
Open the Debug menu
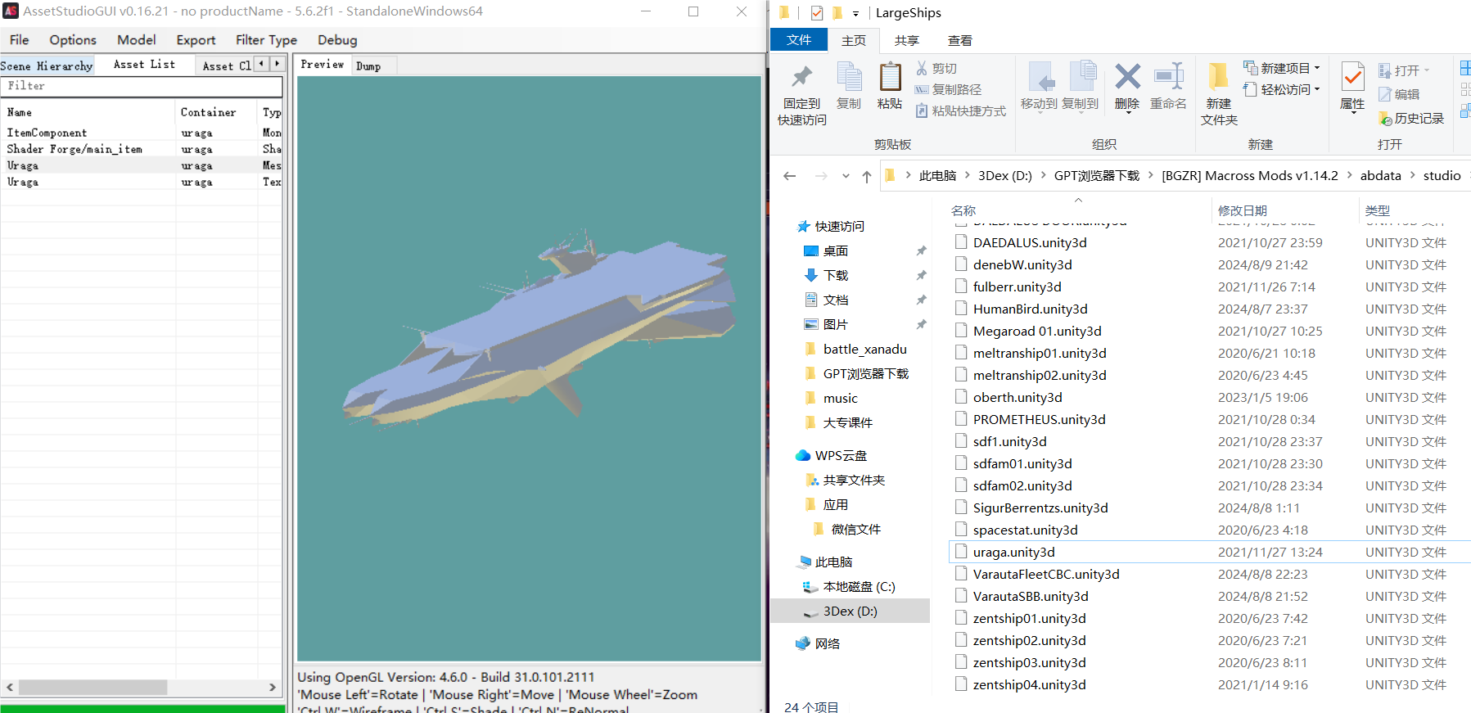pos(337,39)
